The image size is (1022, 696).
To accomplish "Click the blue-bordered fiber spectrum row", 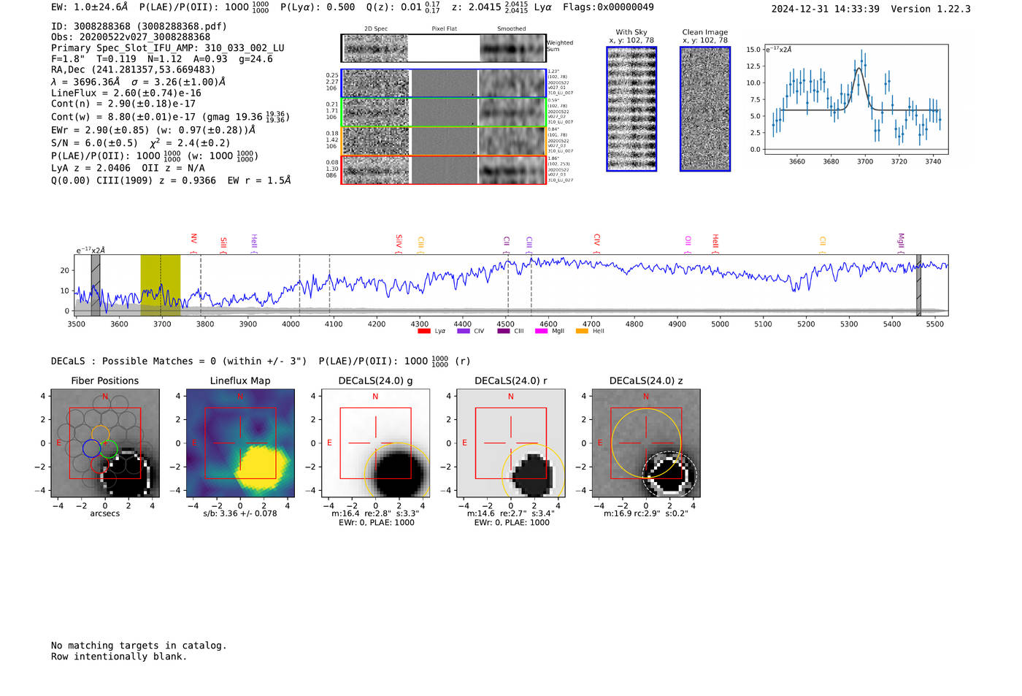I will pos(443,83).
